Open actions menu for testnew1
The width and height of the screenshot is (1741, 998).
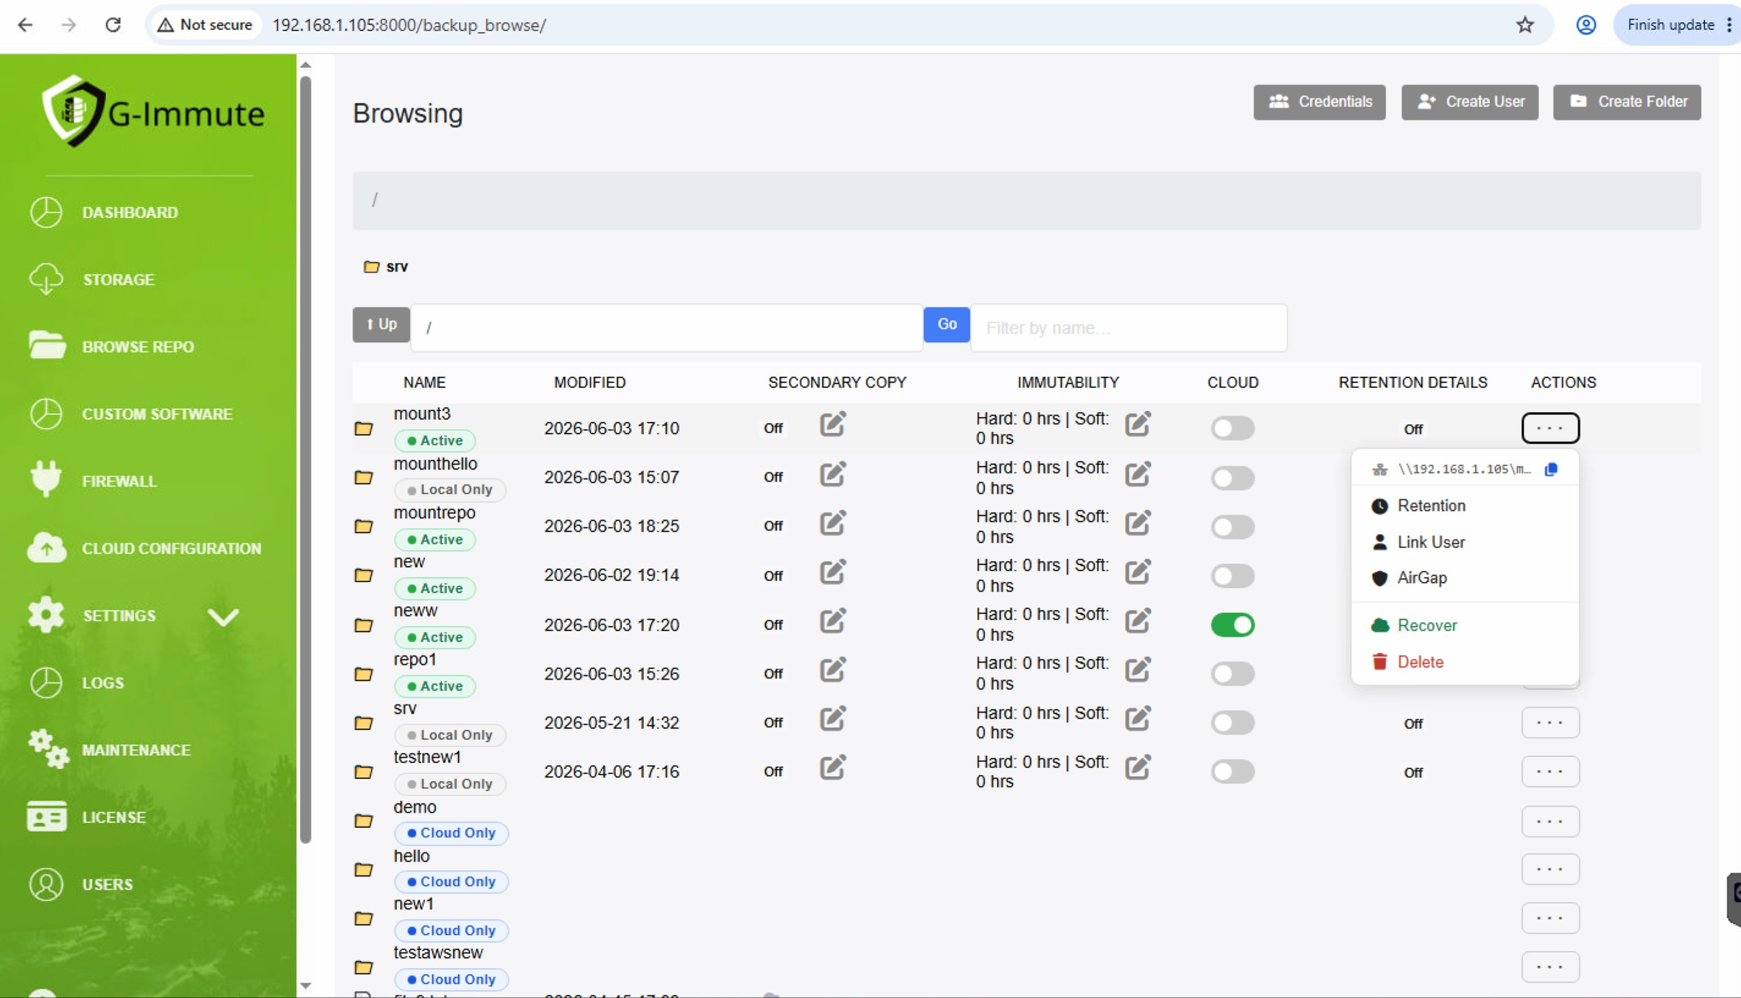coord(1550,772)
